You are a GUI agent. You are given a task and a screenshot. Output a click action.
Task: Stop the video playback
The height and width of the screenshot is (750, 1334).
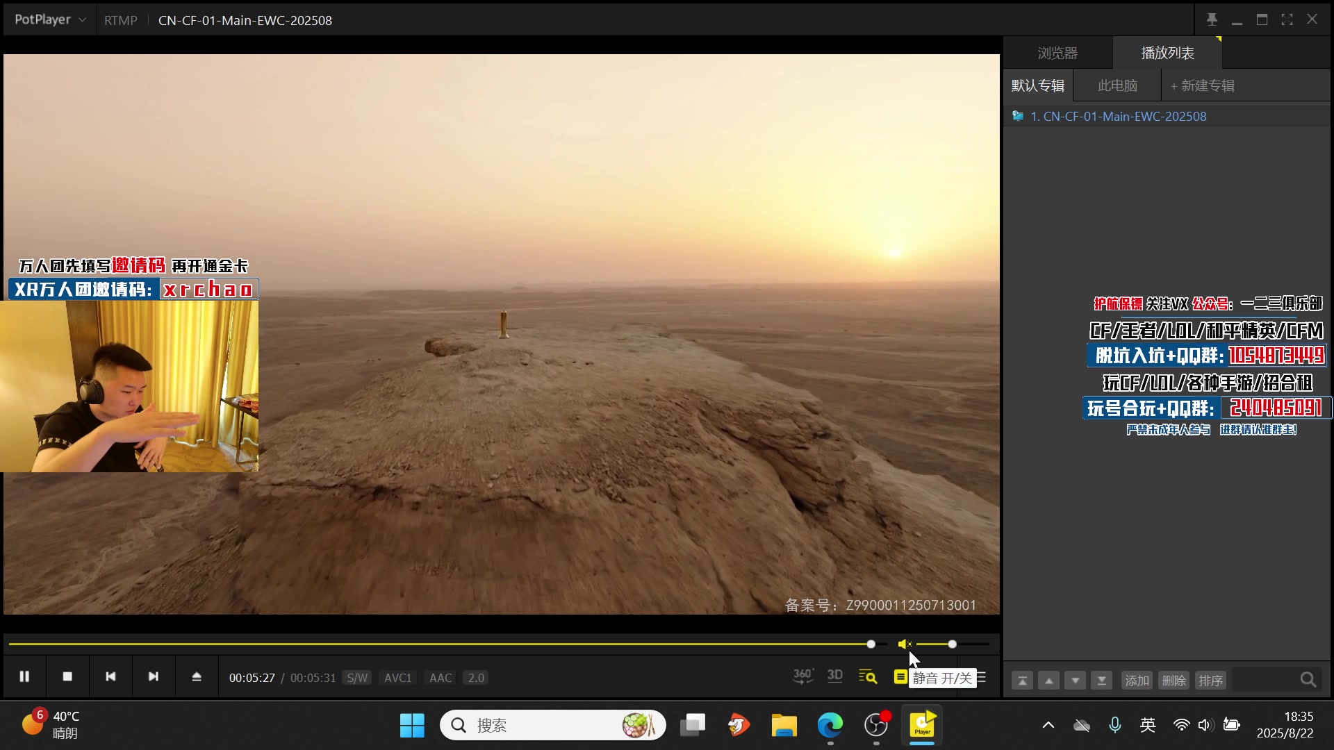point(67,676)
